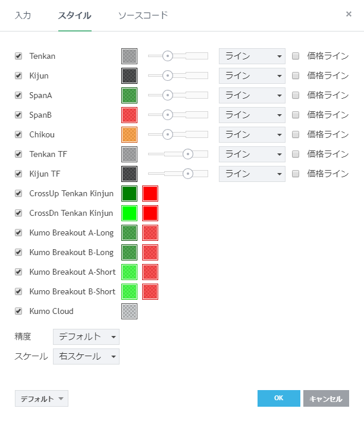The image size is (364, 421).
Task: Open the スケール 右スケール dropdown
Action: (x=86, y=357)
